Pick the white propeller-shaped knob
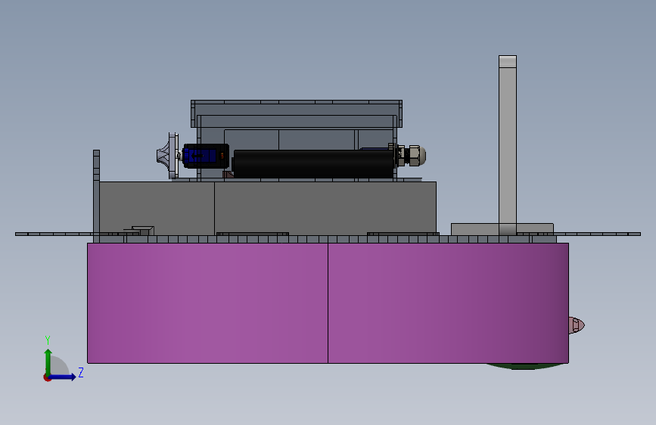Viewport: 656px width, 425px height. [x=167, y=156]
